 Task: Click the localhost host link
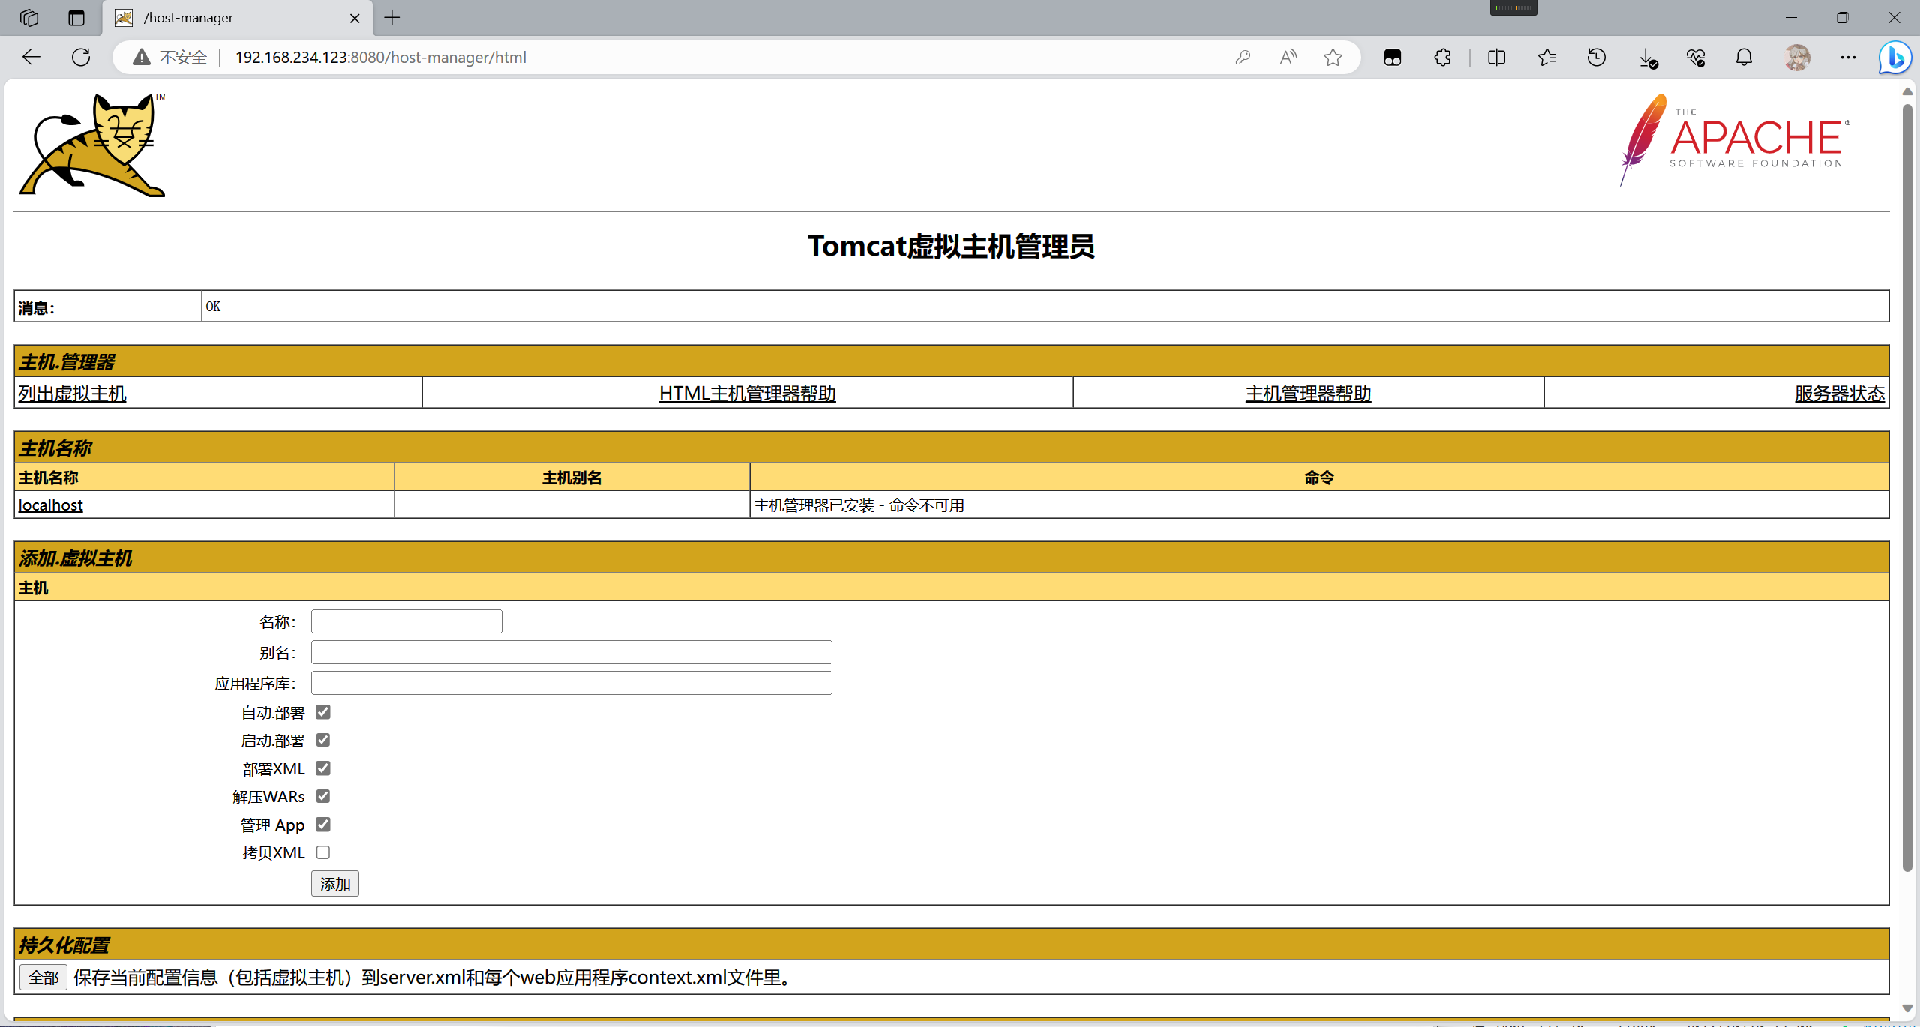point(50,505)
